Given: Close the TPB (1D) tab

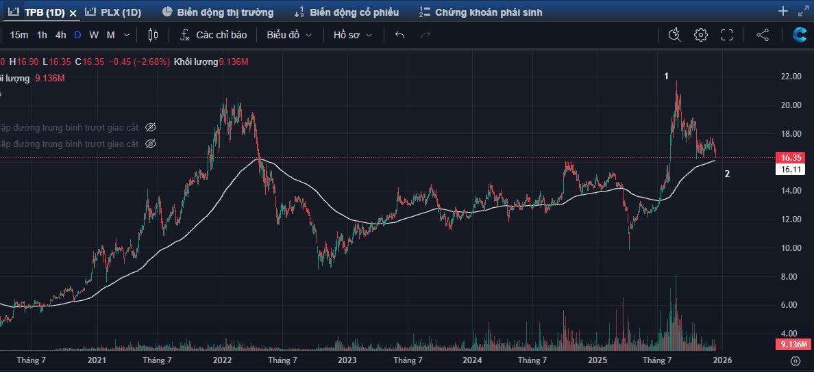Looking at the screenshot, I should point(73,12).
